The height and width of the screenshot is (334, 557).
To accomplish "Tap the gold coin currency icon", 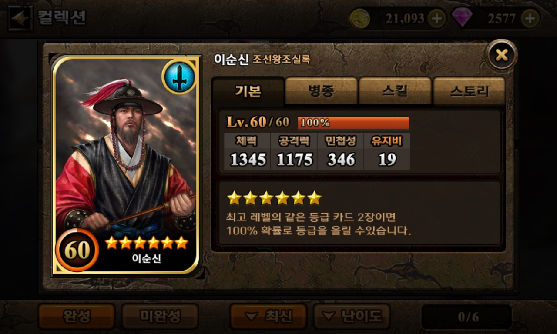I will [x=360, y=19].
